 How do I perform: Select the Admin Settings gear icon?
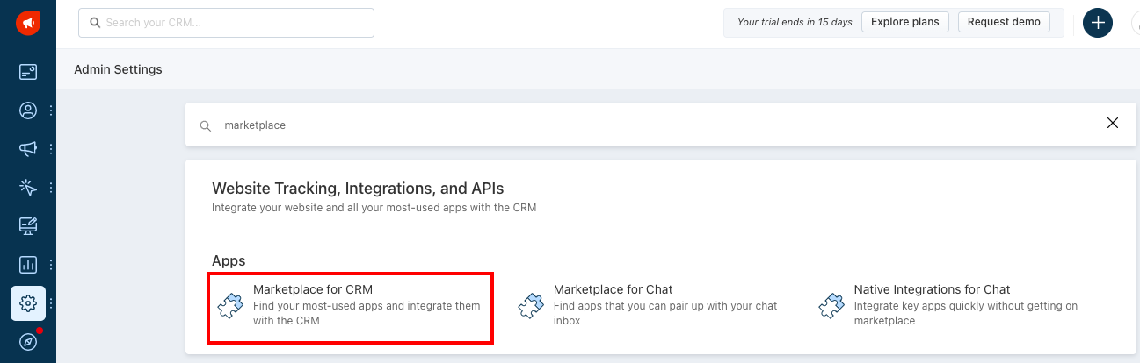(28, 303)
